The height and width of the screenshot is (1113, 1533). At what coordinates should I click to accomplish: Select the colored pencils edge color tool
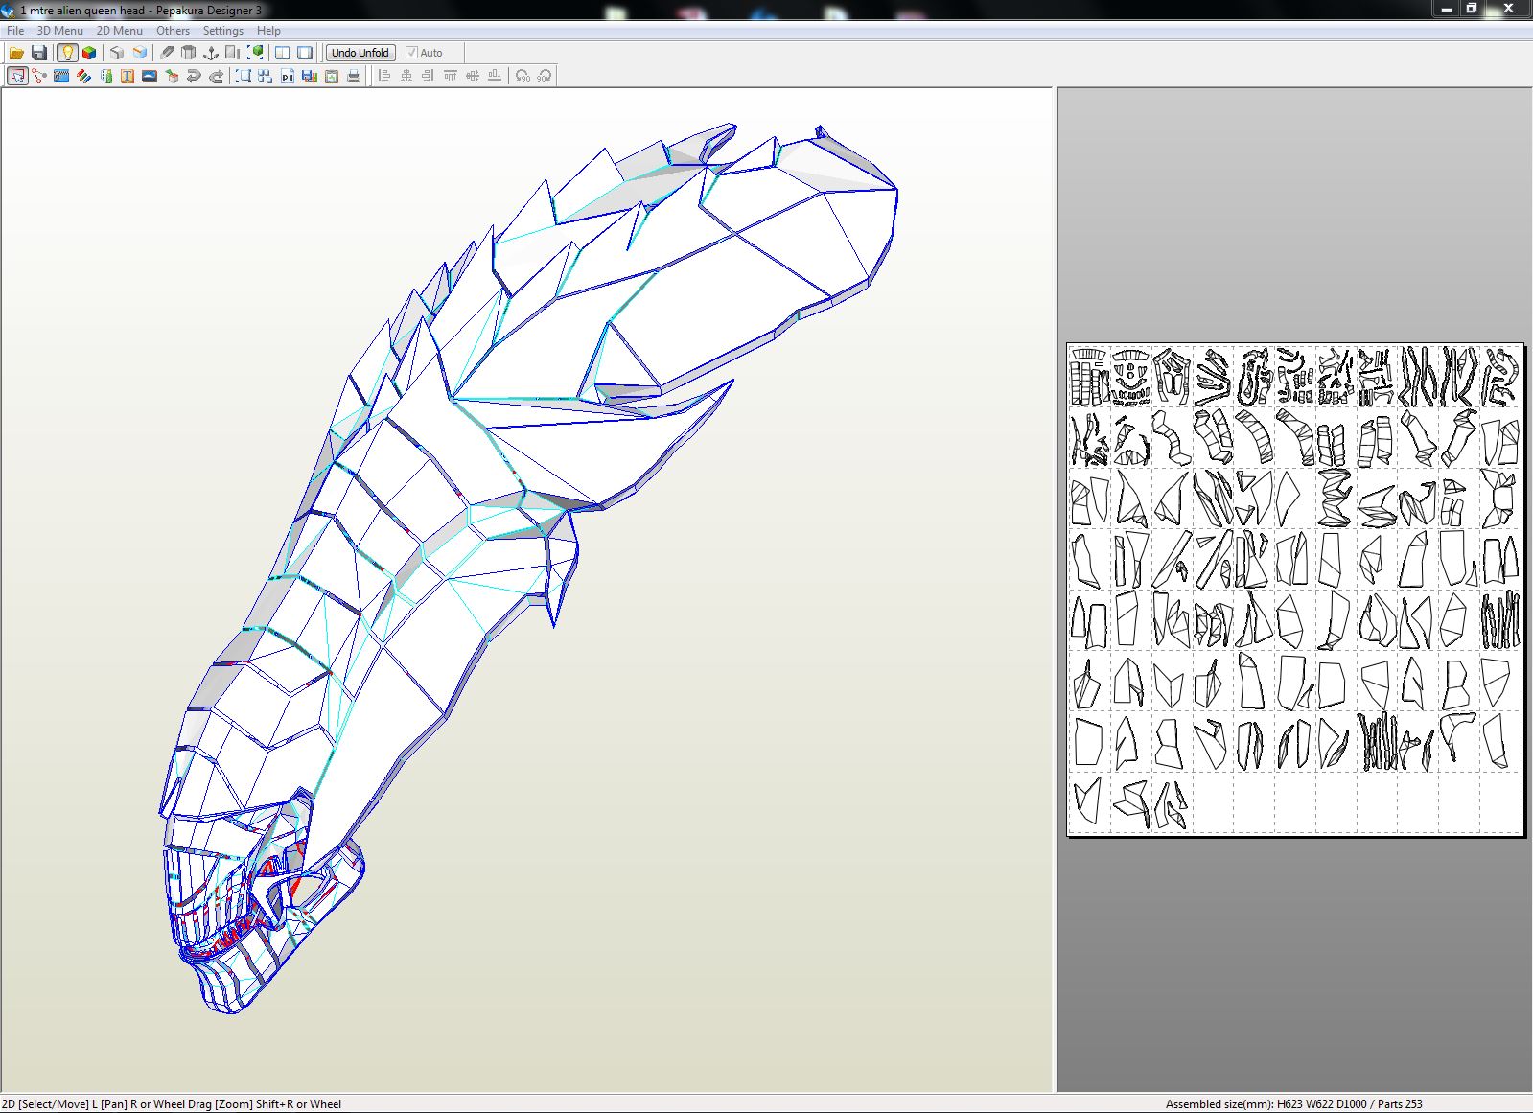83,76
